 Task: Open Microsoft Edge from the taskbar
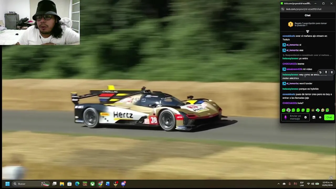pyautogui.click(x=77, y=184)
